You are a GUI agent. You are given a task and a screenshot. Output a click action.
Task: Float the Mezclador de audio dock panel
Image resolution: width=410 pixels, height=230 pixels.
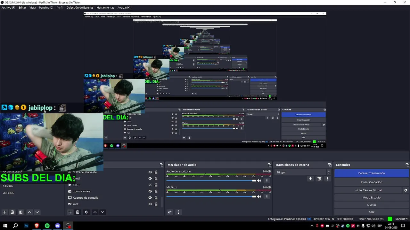click(269, 165)
